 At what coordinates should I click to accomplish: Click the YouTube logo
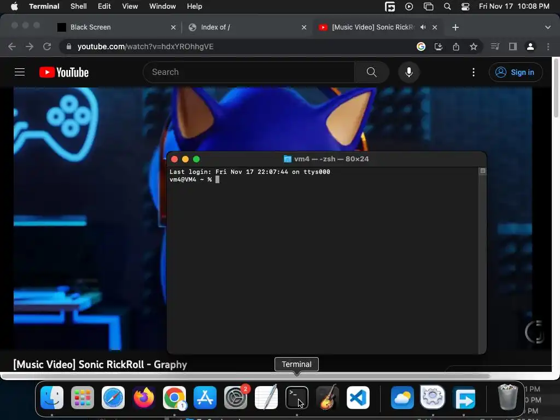(x=64, y=72)
